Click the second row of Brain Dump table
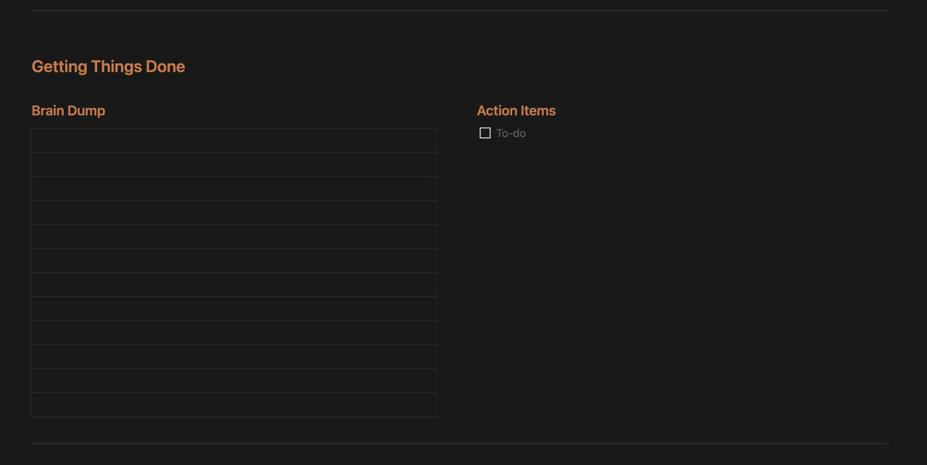 [x=234, y=165]
